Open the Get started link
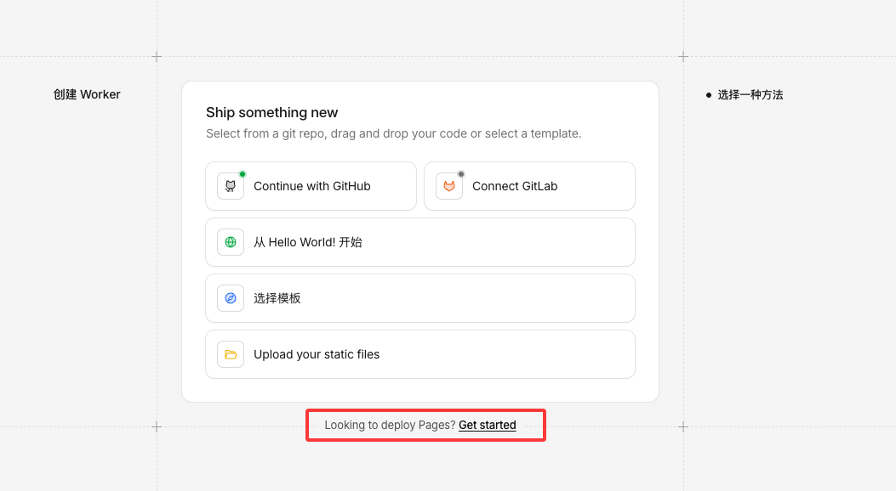Image resolution: width=896 pixels, height=491 pixels. [x=487, y=425]
